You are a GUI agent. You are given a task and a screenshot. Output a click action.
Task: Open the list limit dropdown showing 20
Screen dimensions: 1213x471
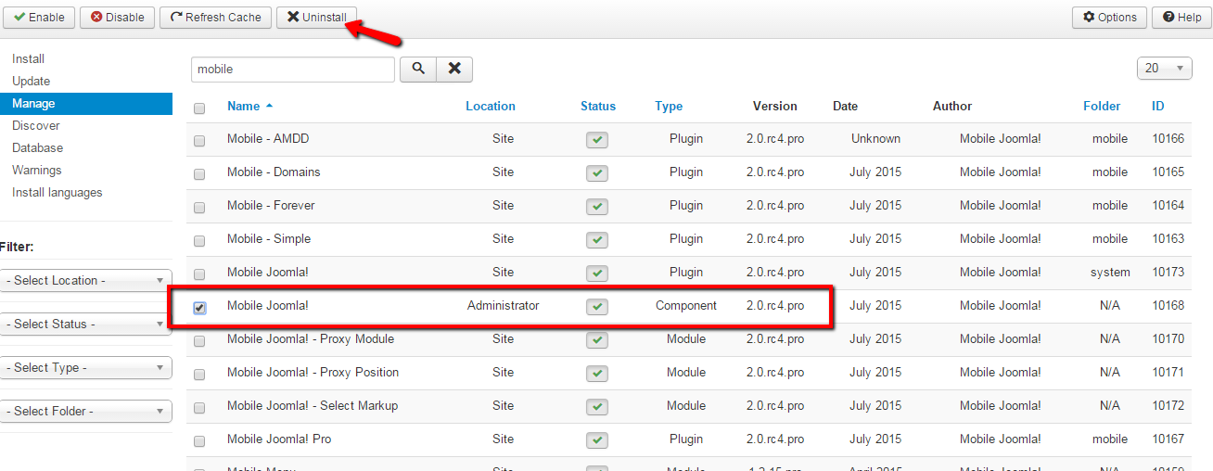[1165, 68]
